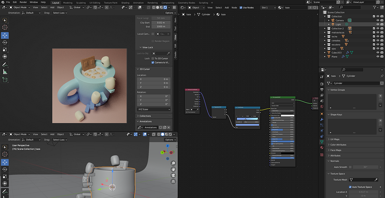Hide the leche collection in viewport
This screenshot has width=385, height=198.
(x=378, y=36)
